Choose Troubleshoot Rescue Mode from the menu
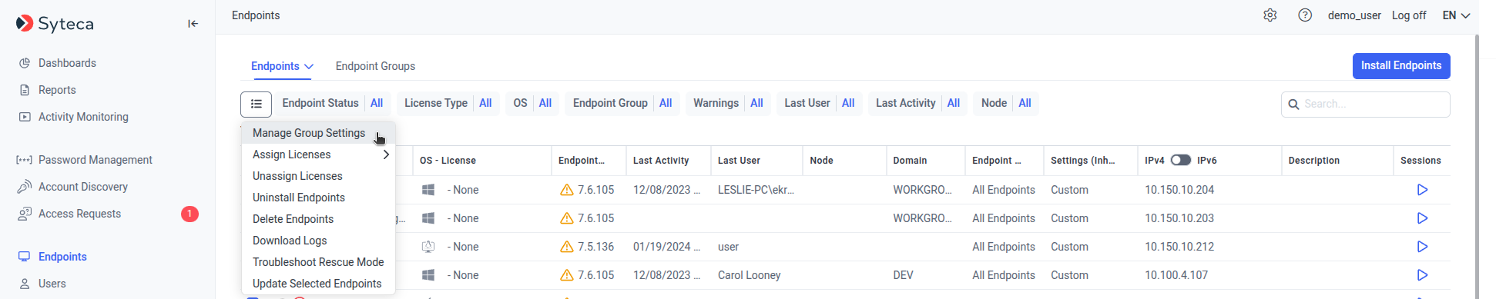Viewport: 1496px width, 299px height. [318, 262]
